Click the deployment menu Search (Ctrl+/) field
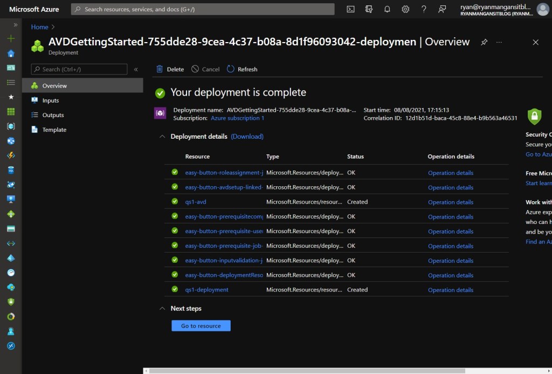552x374 pixels. pos(79,69)
